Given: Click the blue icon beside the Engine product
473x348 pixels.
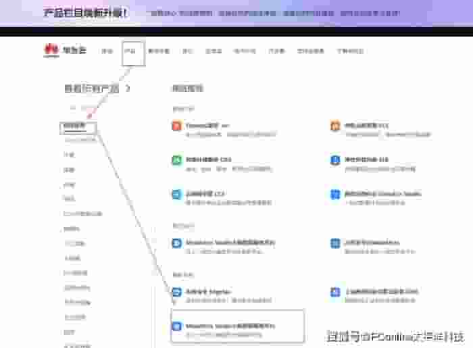Looking at the screenshot, I should point(176,292).
